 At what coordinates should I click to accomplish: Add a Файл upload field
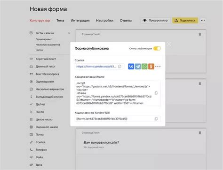tap(36, 157)
